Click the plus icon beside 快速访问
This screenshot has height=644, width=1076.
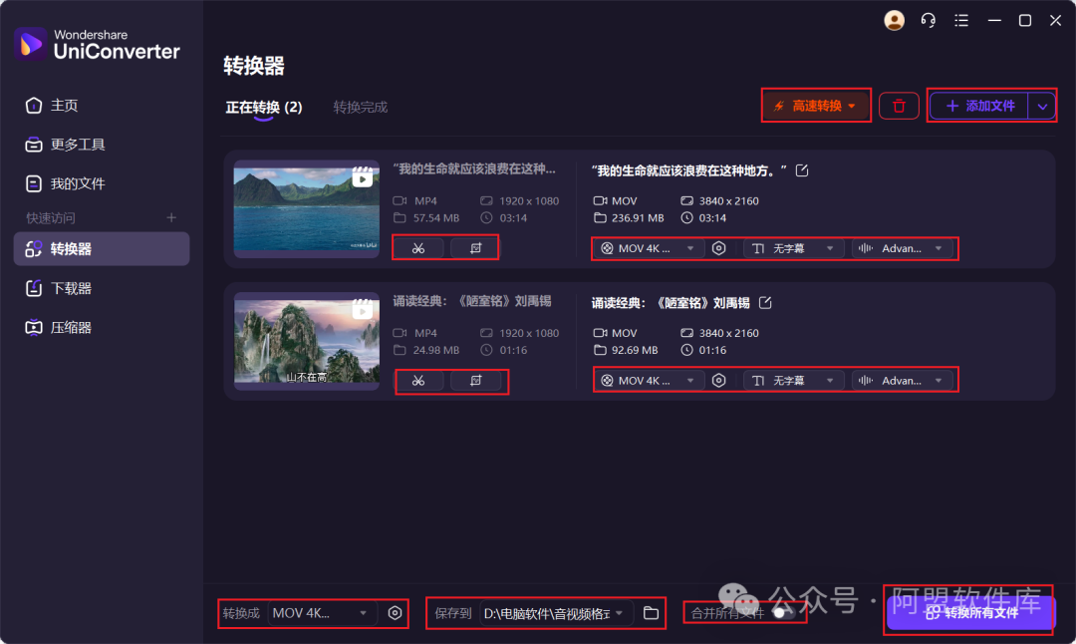(170, 217)
